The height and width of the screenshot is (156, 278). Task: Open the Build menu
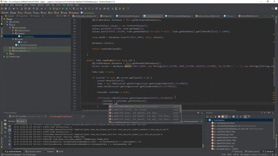[48, 5]
